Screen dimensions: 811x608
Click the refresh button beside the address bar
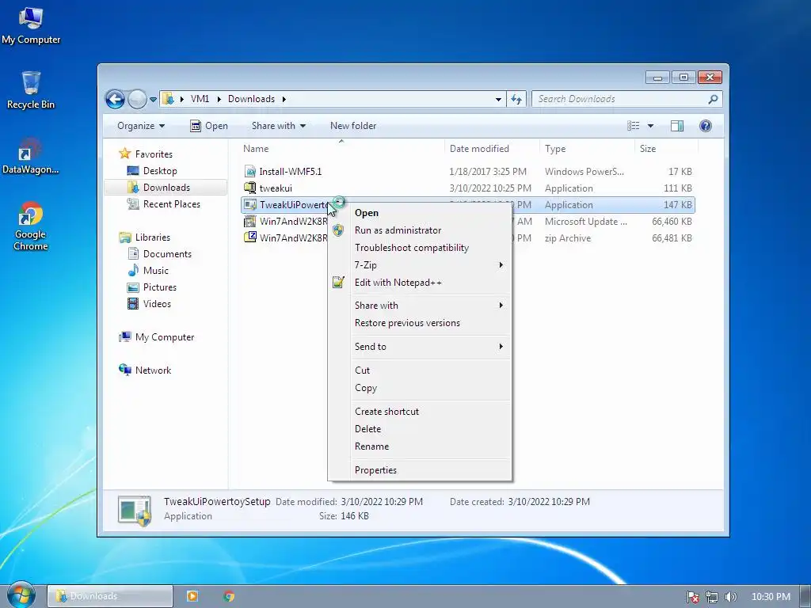pos(516,99)
